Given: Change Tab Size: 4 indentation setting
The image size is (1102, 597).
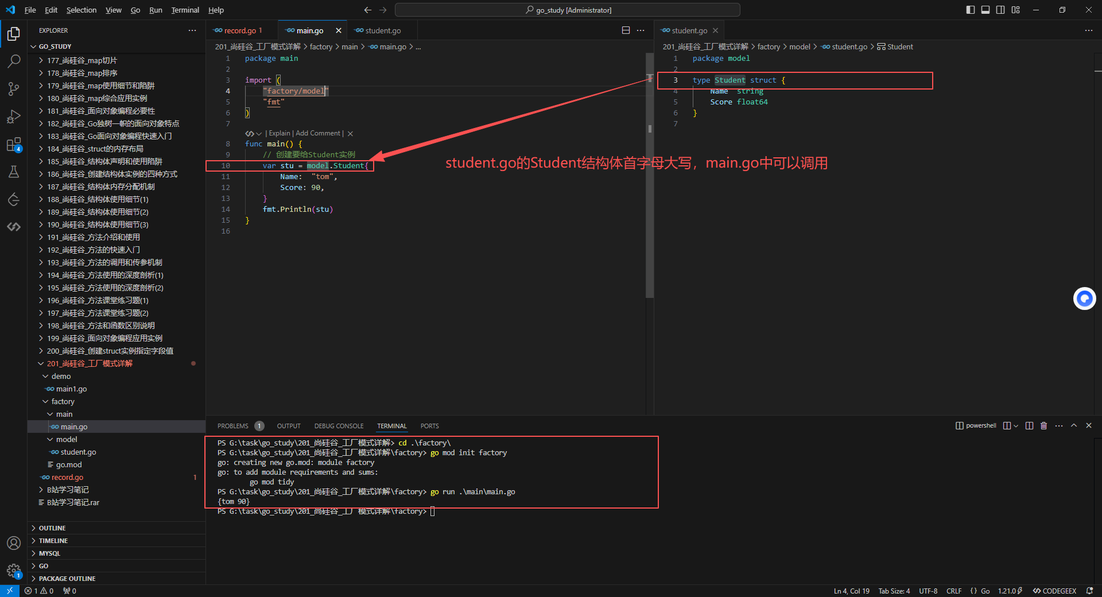Looking at the screenshot, I should 894,591.
